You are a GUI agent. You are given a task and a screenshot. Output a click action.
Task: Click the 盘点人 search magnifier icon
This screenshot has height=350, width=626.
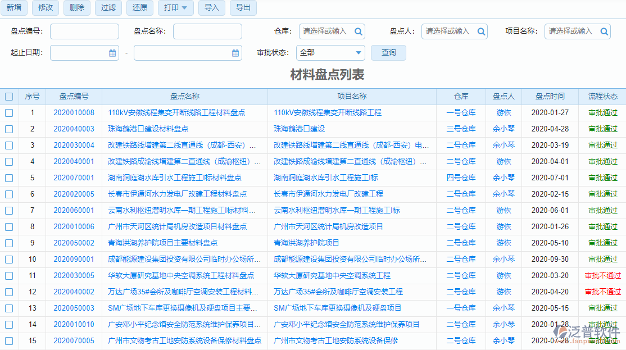point(481,31)
